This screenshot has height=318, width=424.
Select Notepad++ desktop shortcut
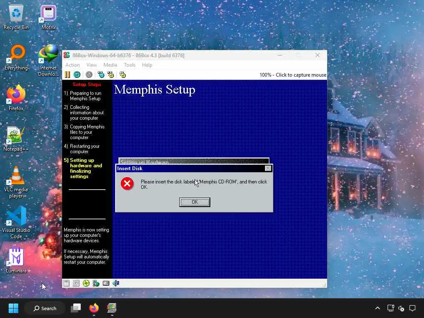point(16,139)
